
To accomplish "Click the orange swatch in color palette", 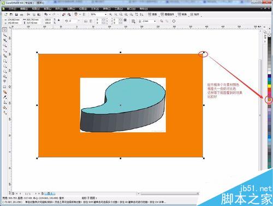I will (x=269, y=99).
